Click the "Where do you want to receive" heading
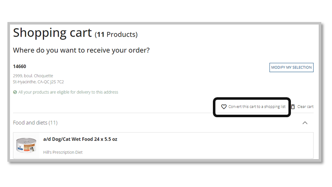Screen dimensions: 332x187 click(81, 51)
